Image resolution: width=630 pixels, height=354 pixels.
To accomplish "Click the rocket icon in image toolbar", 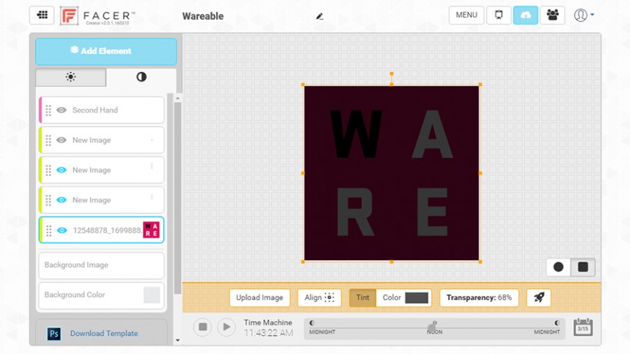I will point(538,298).
